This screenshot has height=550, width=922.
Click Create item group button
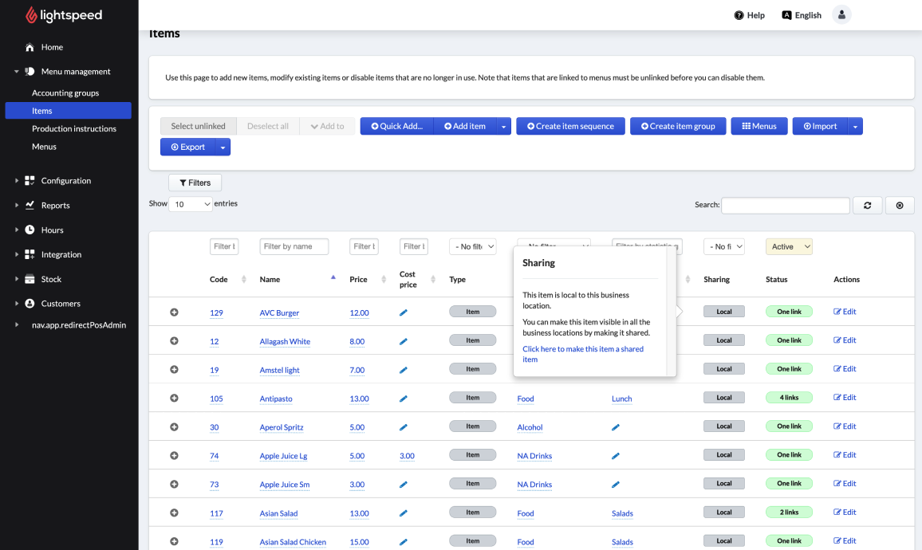click(x=678, y=126)
